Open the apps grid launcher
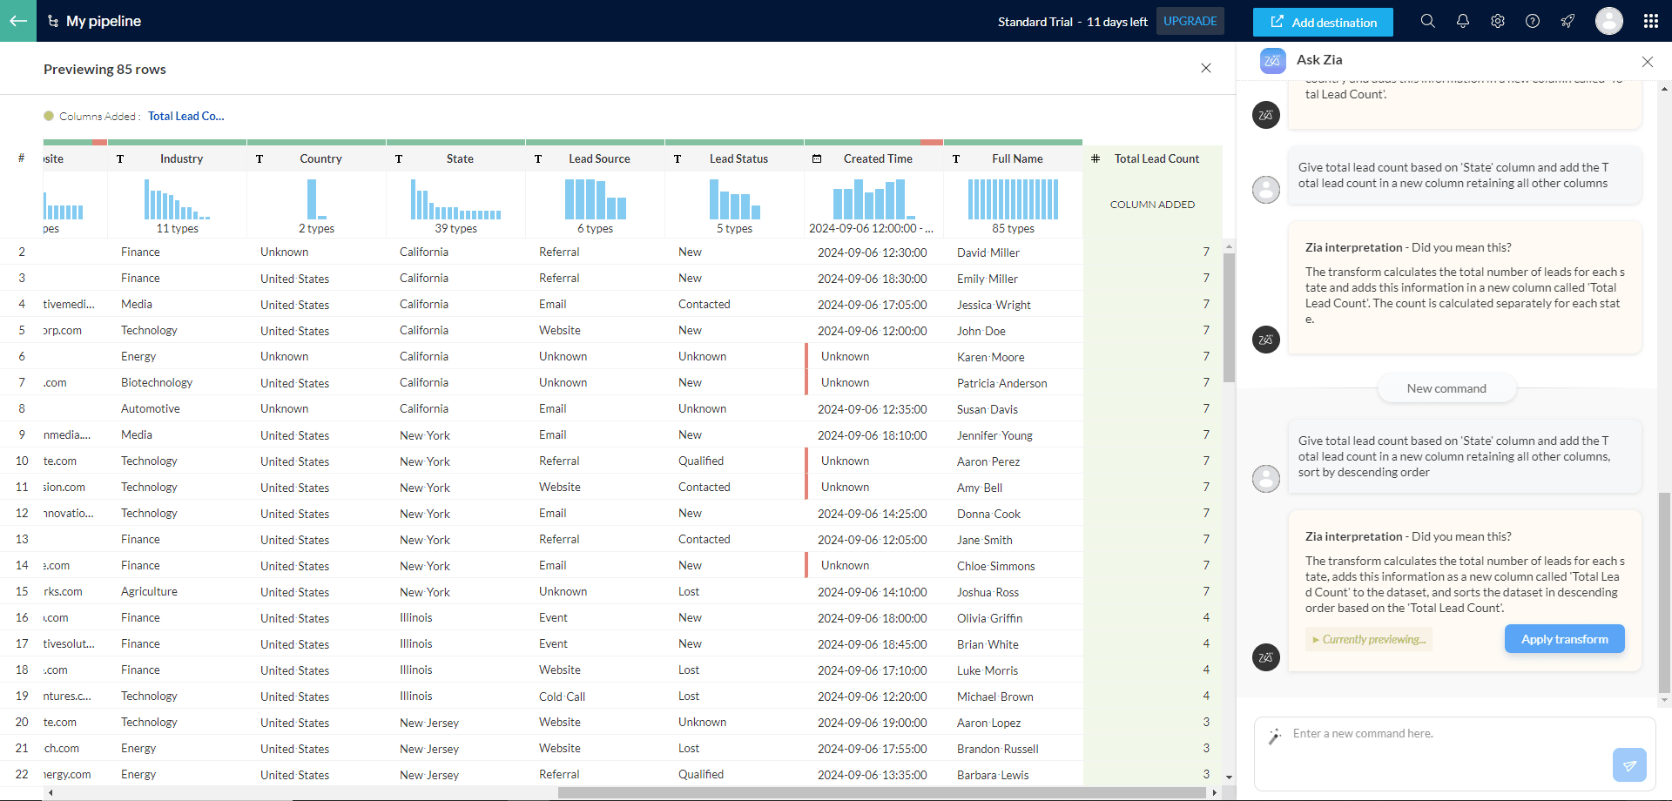 click(1650, 21)
